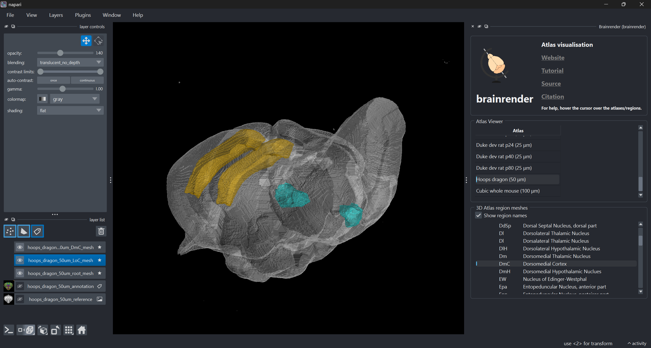651x348 pixels.
Task: Hide the layer list dock widget
Action: [x=6, y=220]
